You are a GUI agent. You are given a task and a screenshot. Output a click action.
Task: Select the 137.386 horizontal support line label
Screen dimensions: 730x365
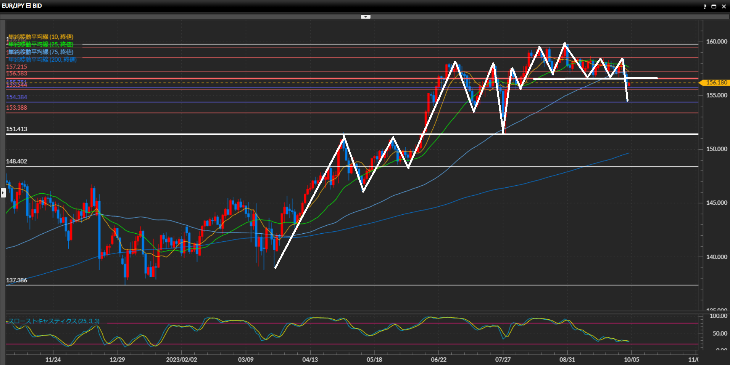pos(16,280)
